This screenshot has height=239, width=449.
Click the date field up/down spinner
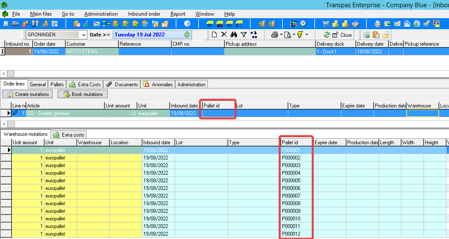click(x=187, y=35)
